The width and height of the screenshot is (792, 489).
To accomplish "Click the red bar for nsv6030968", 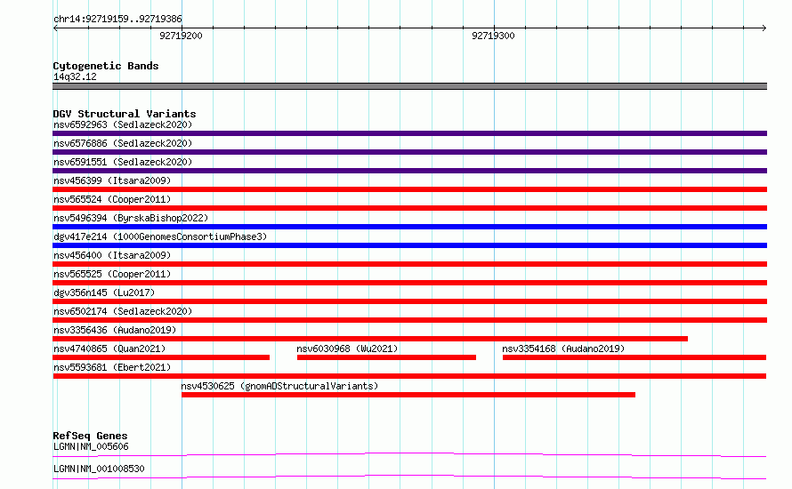I will point(386,357).
